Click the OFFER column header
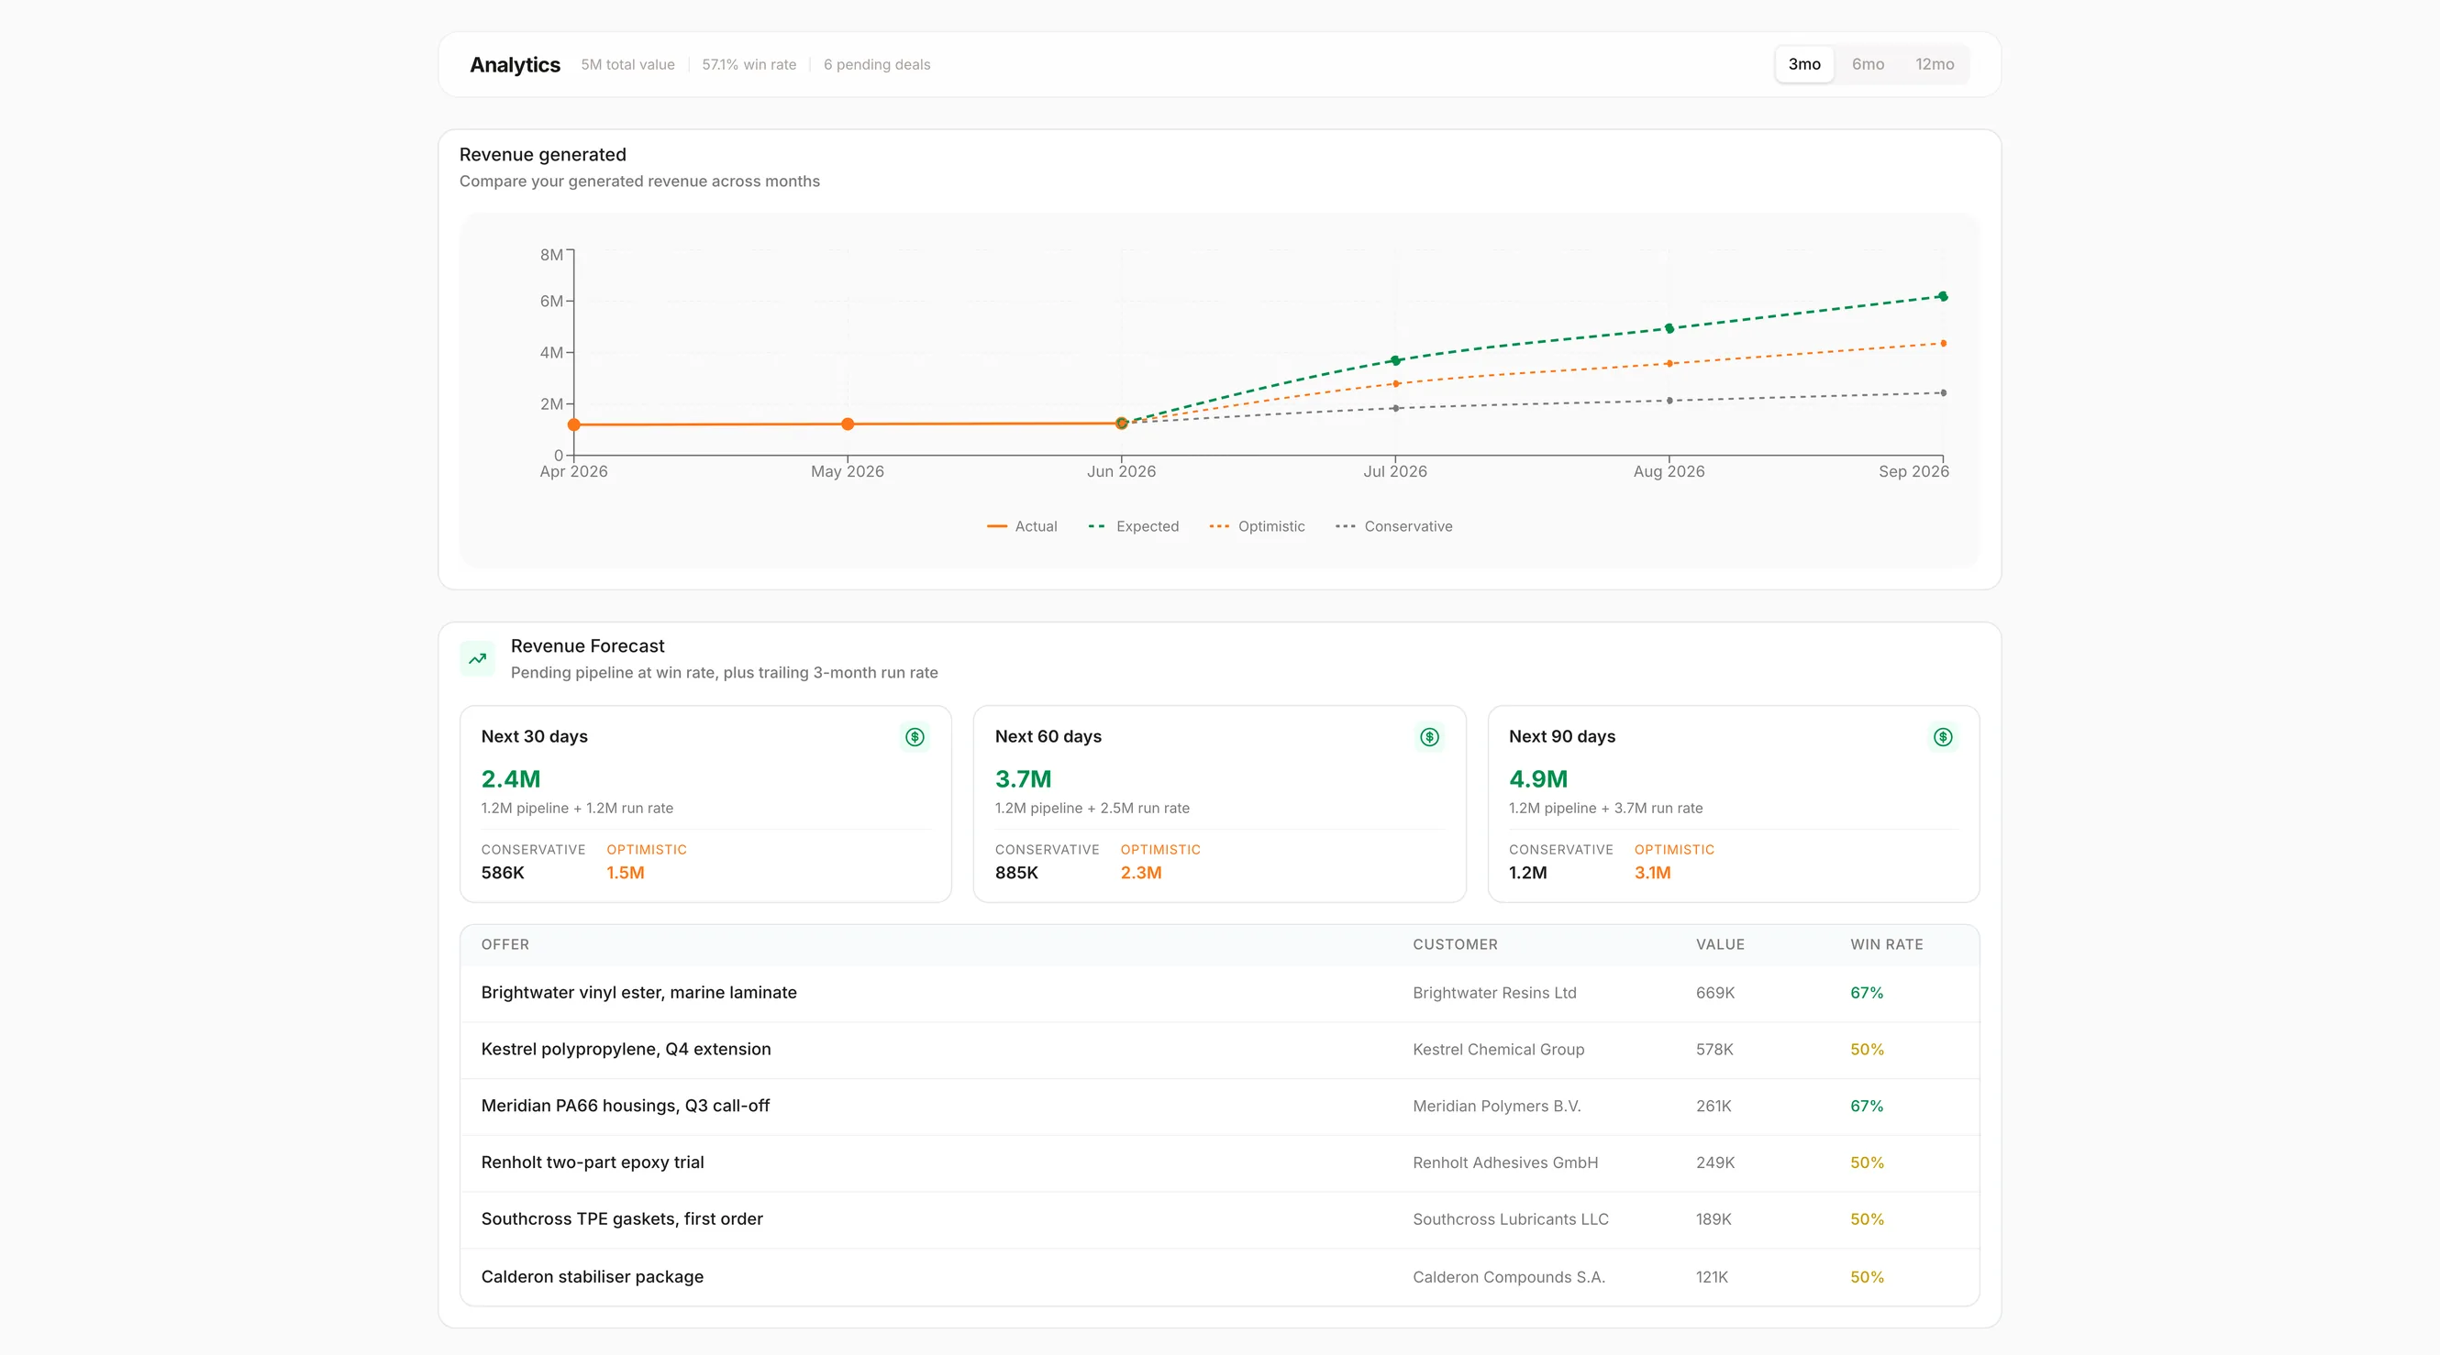Screen dimensions: 2440x1355 pyautogui.click(x=505, y=945)
